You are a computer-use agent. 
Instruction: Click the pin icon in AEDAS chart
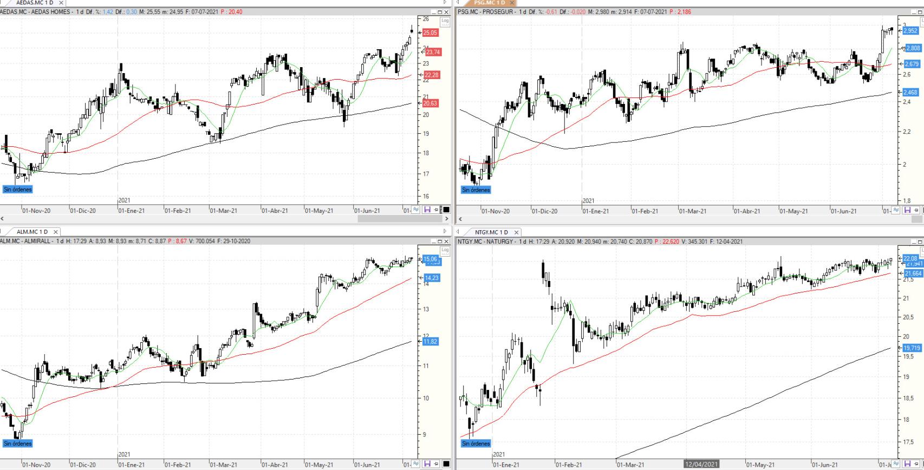[437, 210]
